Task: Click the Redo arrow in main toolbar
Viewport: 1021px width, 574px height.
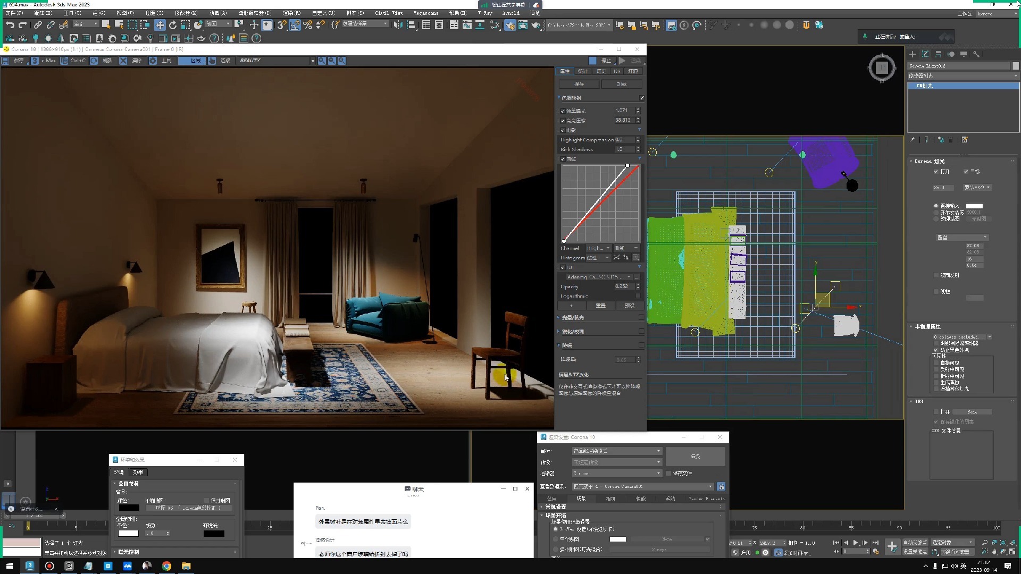Action: [x=22, y=25]
